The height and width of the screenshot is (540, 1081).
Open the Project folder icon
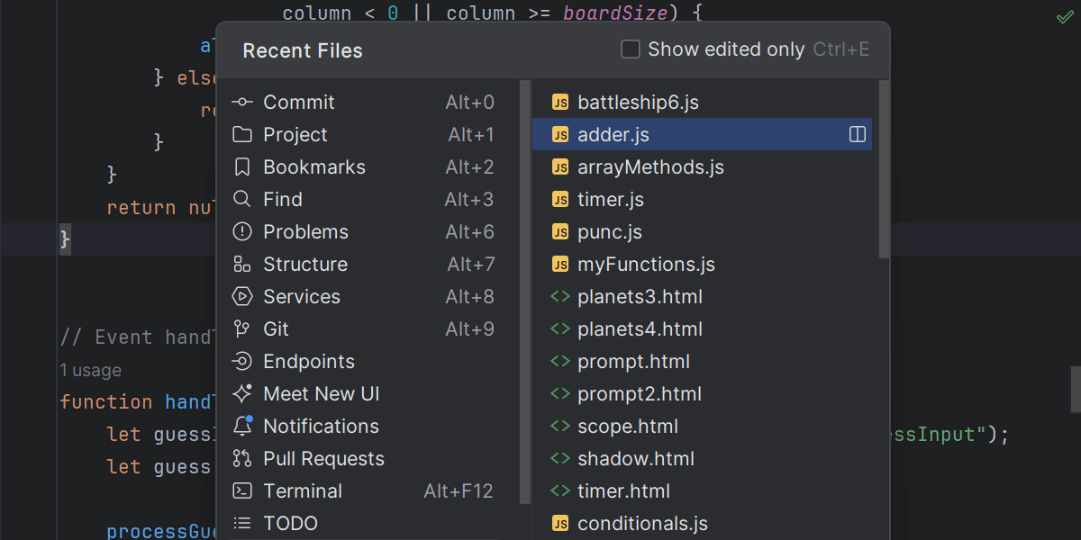click(x=241, y=135)
